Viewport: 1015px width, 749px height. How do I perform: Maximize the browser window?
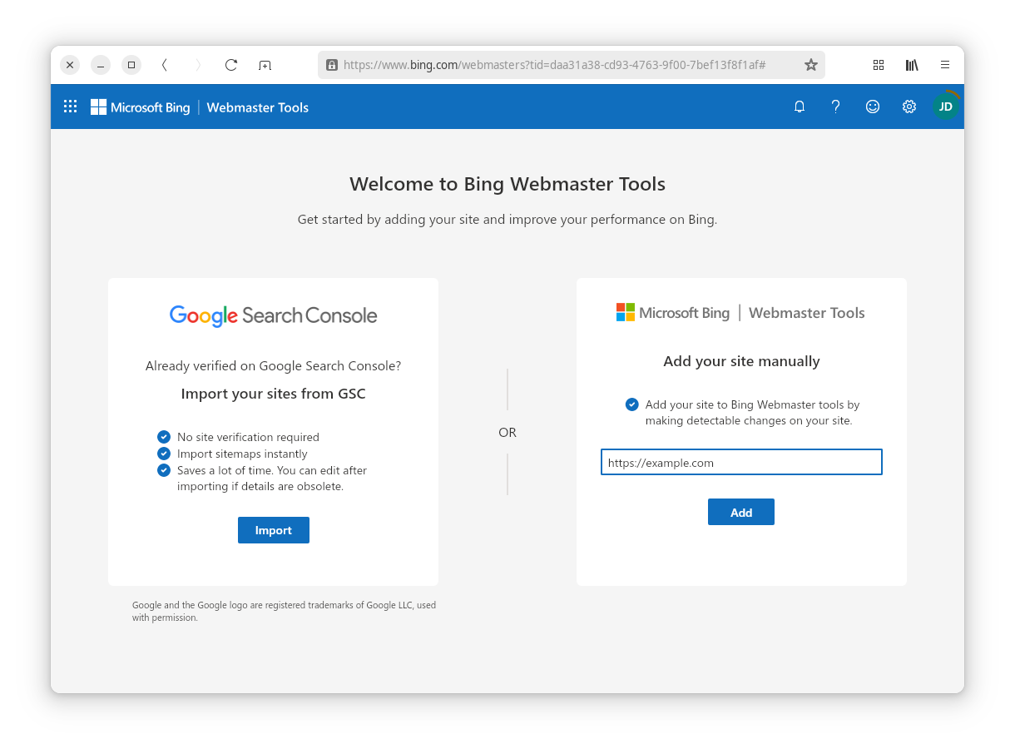click(x=131, y=65)
